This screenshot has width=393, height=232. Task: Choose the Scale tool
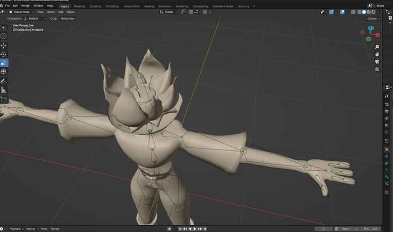(x=4, y=63)
